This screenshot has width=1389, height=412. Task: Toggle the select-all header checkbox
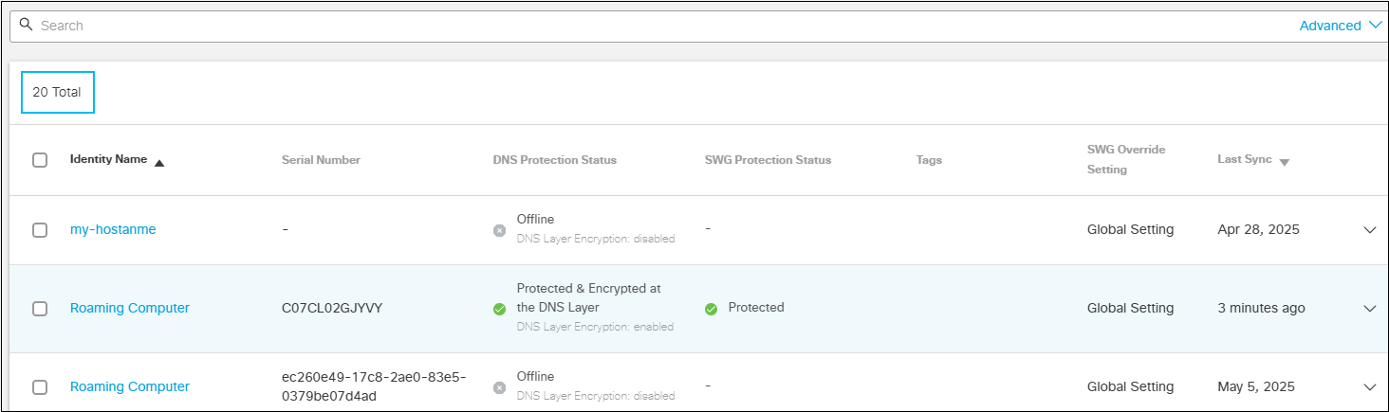point(40,160)
